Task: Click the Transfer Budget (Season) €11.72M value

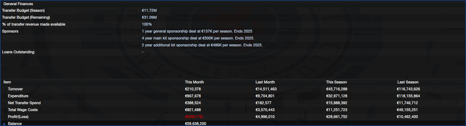Action: tap(149, 10)
